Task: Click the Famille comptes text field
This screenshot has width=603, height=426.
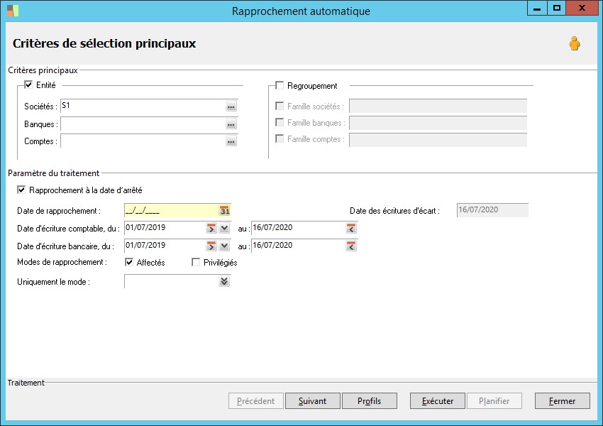Action: click(x=438, y=140)
